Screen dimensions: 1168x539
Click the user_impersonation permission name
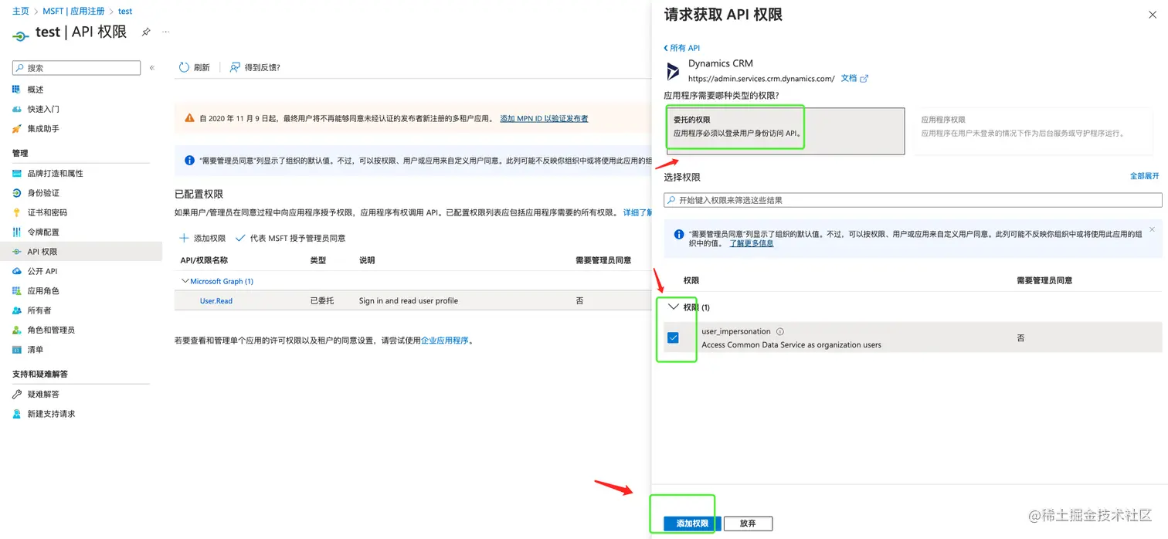point(736,331)
